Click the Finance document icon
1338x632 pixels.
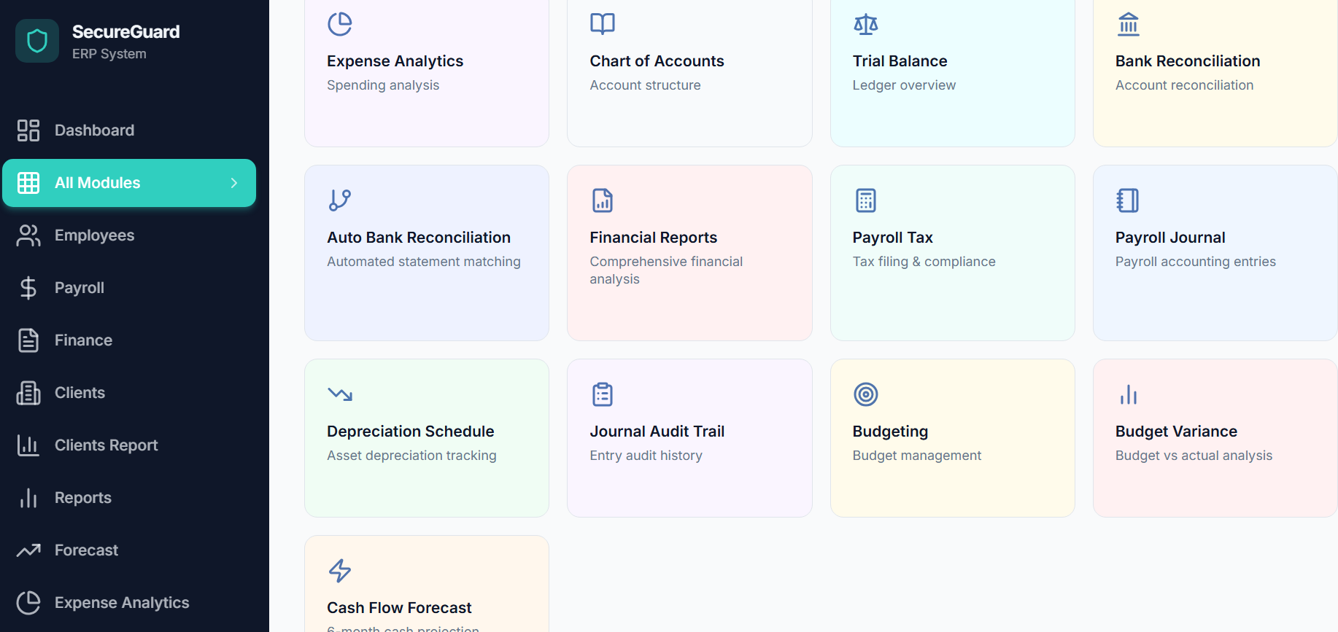28,340
